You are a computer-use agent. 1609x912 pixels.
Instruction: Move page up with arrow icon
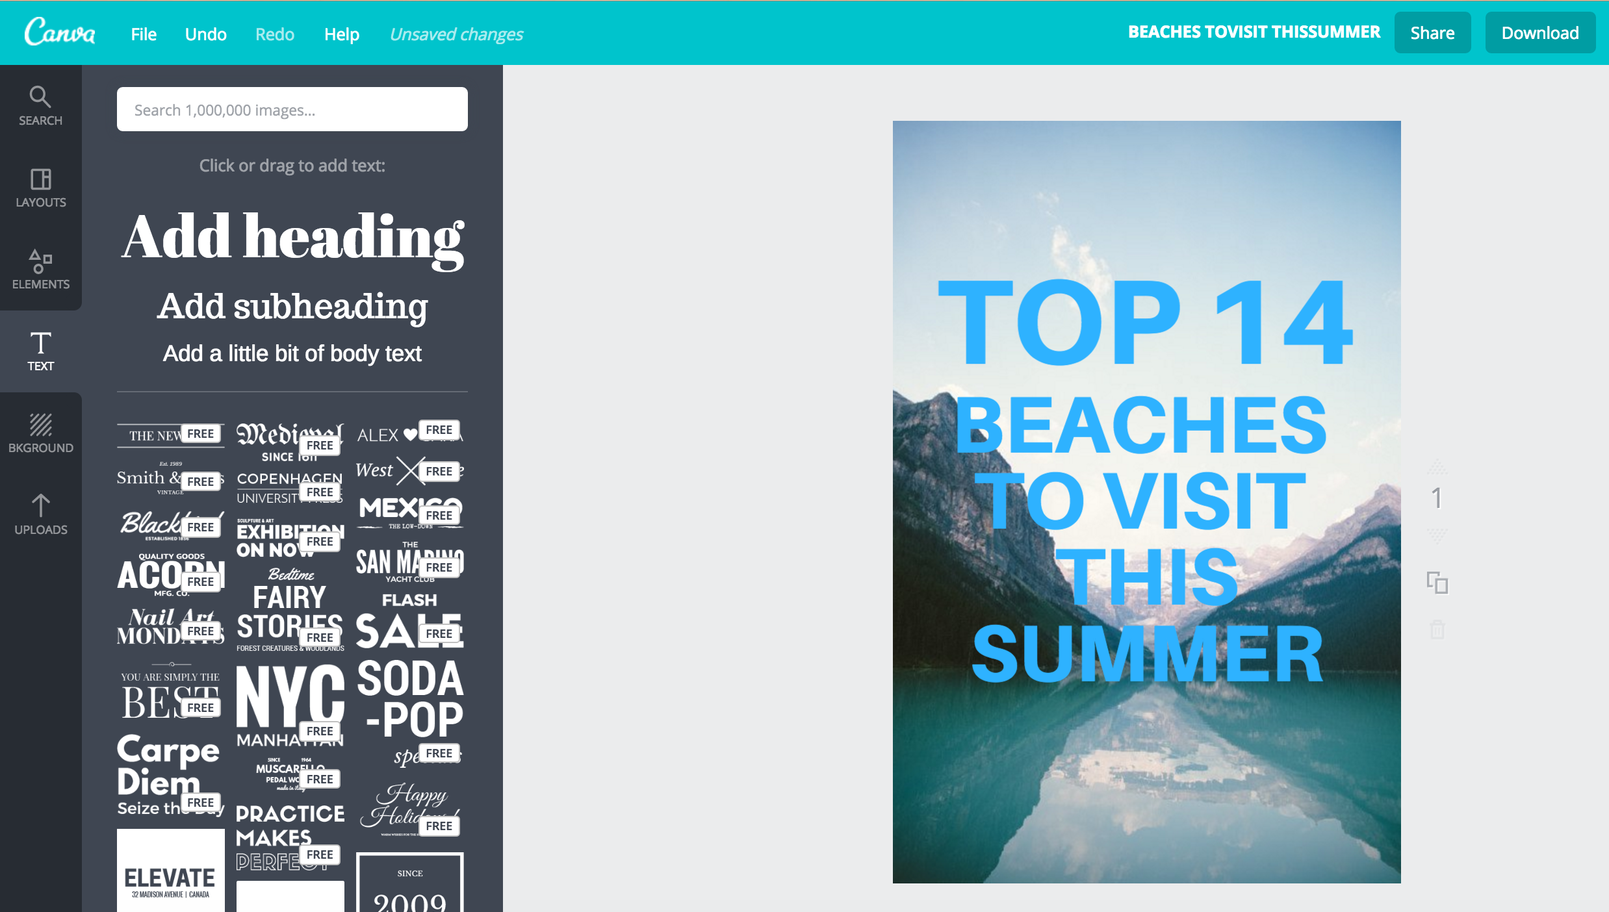(x=1437, y=466)
